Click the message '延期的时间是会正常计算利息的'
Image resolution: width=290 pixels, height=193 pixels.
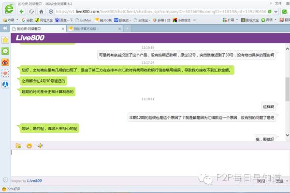(47, 91)
